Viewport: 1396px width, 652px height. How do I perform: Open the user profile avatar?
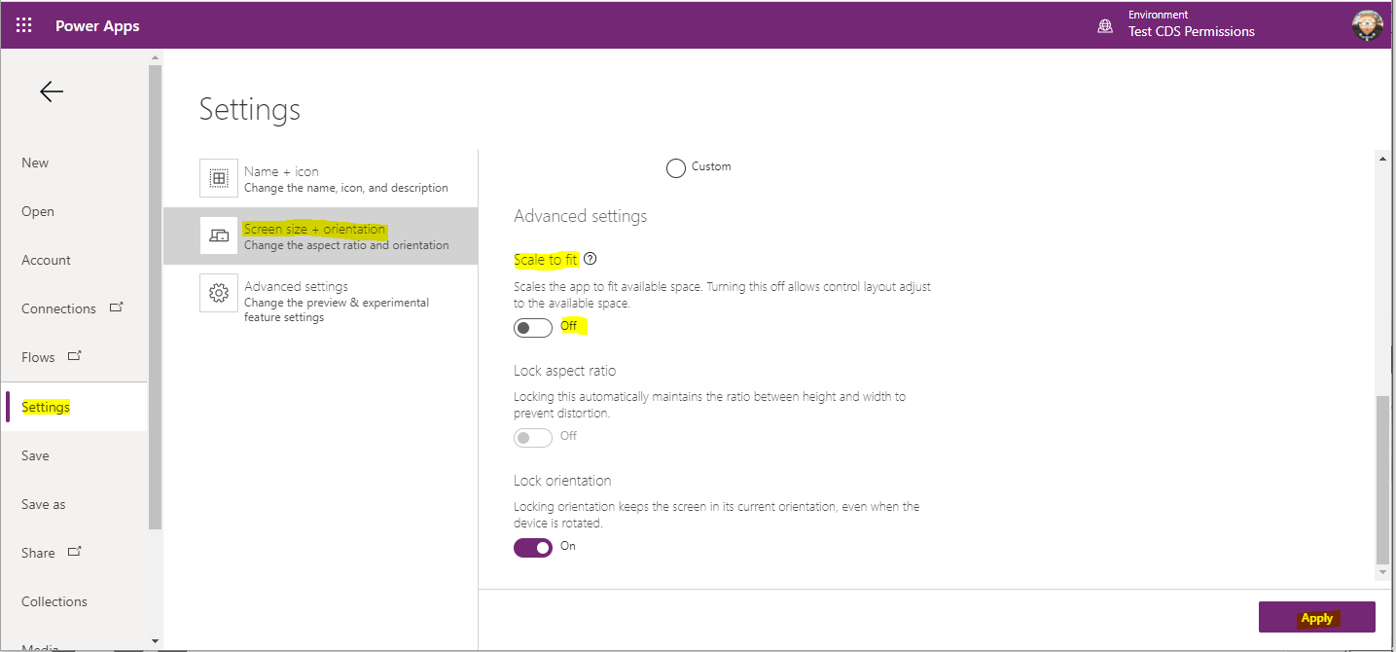[1366, 25]
